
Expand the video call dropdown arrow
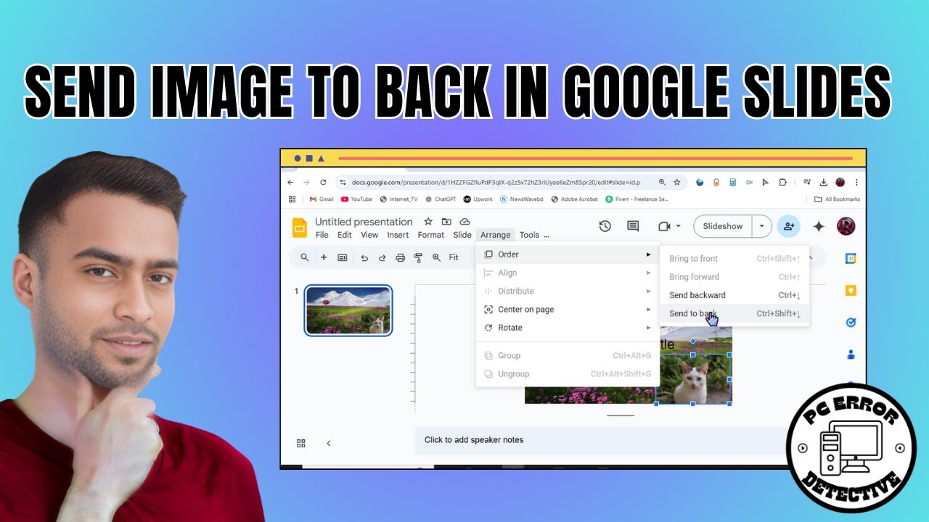[x=678, y=226]
